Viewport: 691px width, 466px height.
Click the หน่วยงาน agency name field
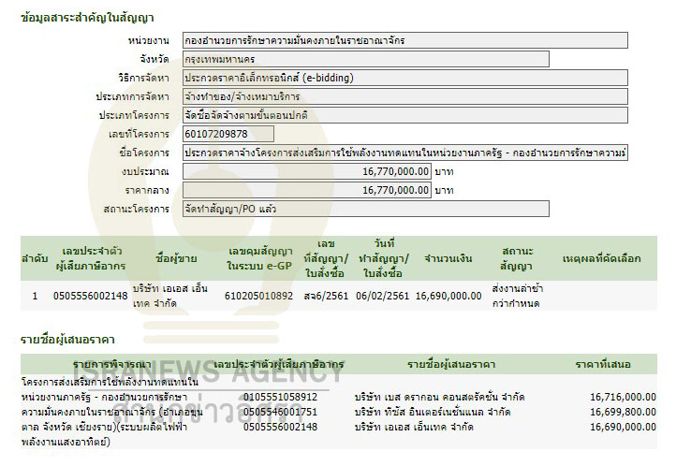404,41
